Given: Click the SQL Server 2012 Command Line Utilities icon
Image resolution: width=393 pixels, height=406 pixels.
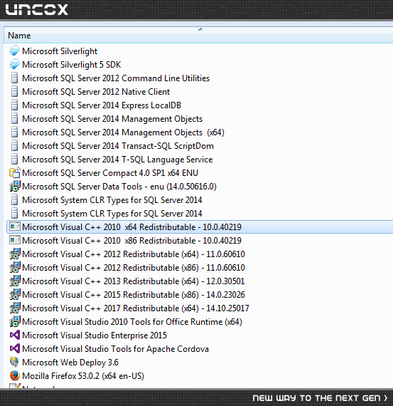Looking at the screenshot, I should [15, 78].
